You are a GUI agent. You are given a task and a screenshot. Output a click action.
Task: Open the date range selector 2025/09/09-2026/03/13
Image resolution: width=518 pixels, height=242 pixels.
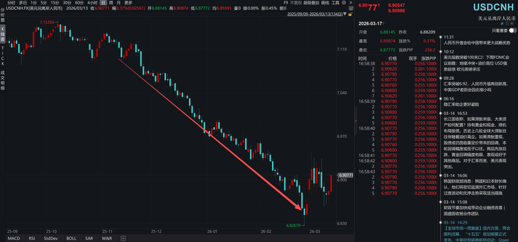coord(316,14)
